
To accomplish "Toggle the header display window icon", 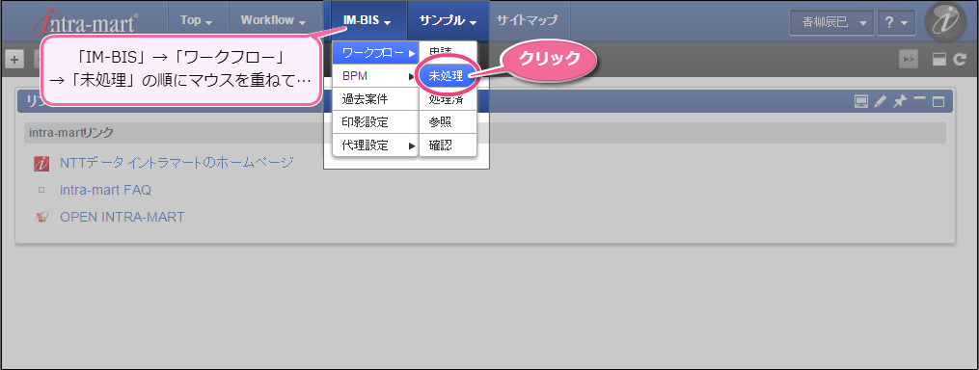I will 939,60.
